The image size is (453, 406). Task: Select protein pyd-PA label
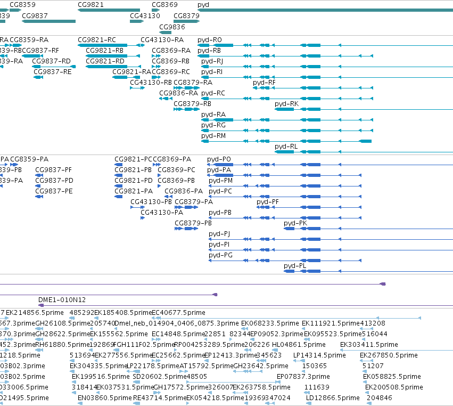point(219,170)
